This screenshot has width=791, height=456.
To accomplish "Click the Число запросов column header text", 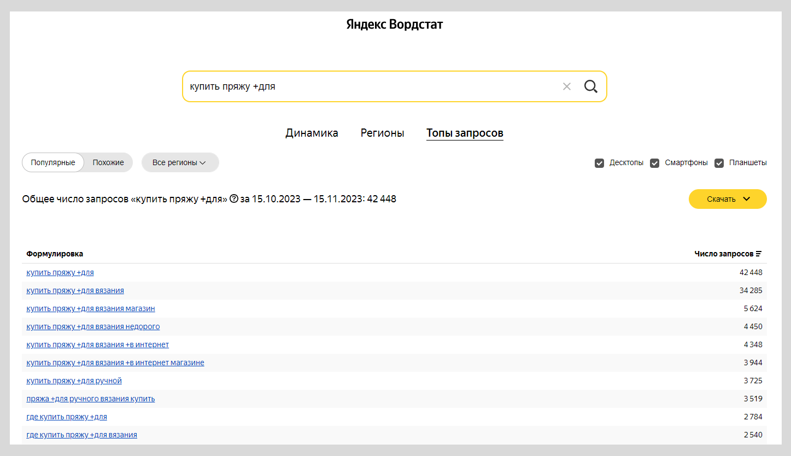I will (x=724, y=254).
